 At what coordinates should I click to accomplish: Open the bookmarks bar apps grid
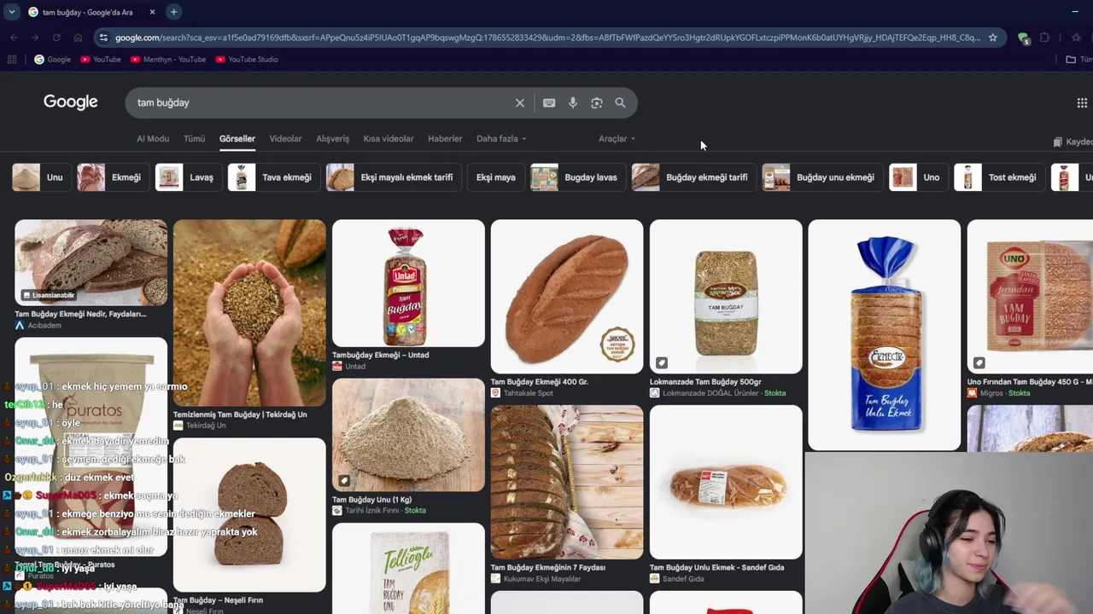tap(12, 60)
